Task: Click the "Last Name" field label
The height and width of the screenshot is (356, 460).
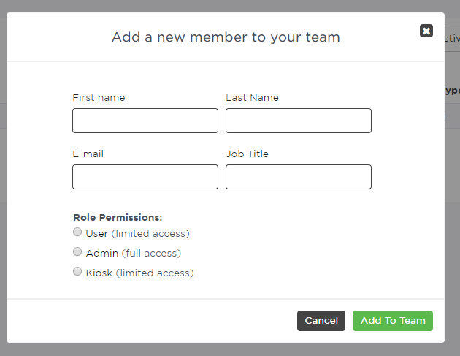Action: [252, 98]
